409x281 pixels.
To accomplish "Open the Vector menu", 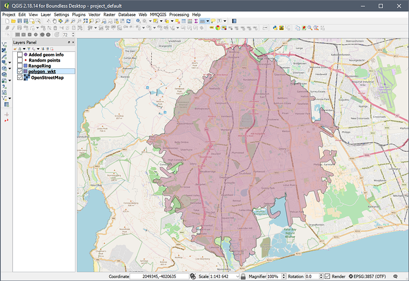I will click(94, 15).
